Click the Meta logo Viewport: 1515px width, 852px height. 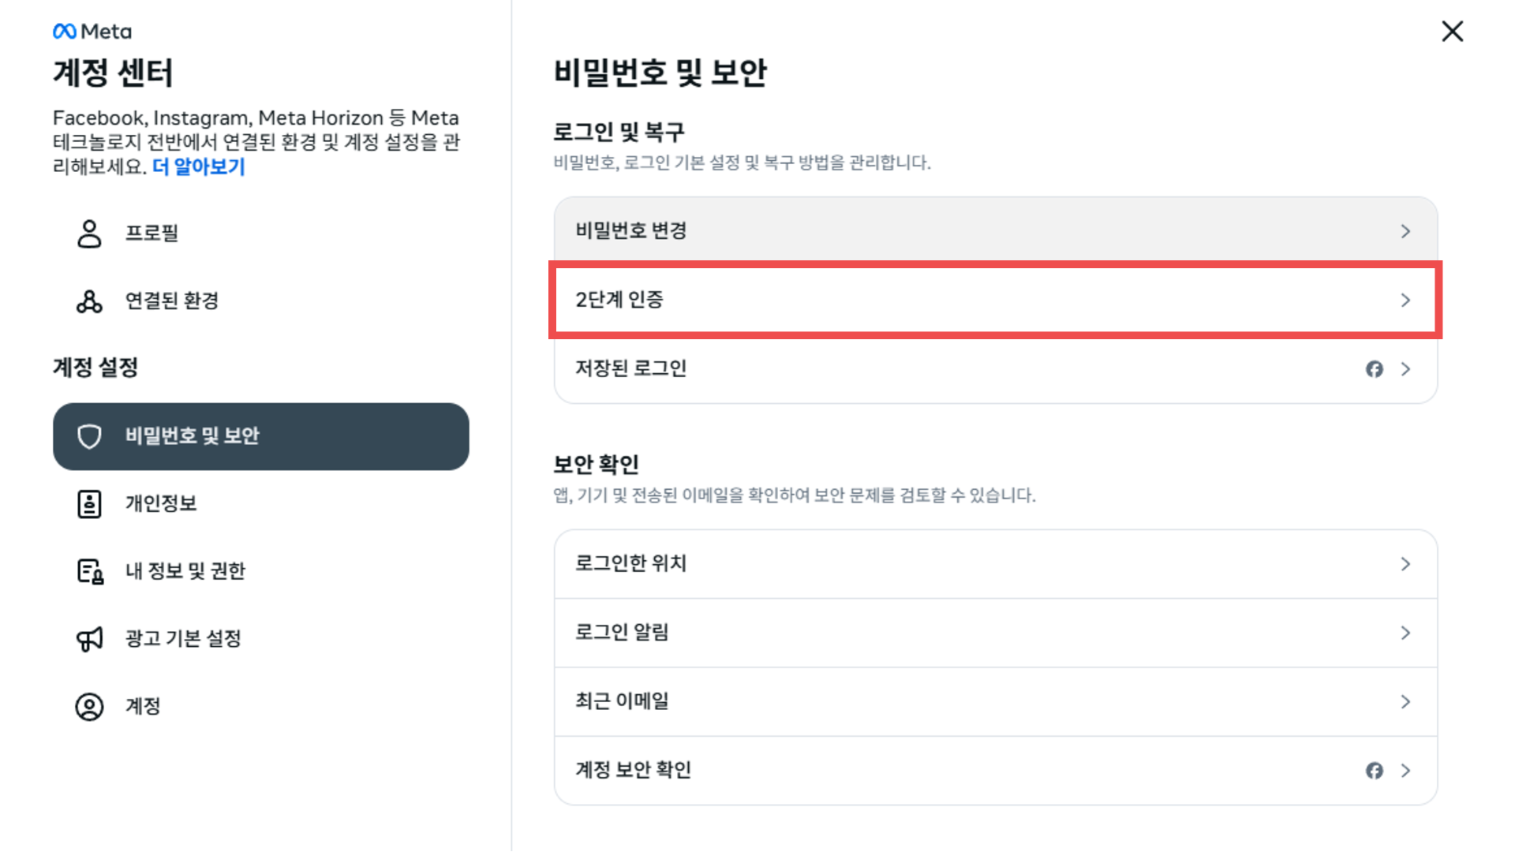click(x=92, y=32)
